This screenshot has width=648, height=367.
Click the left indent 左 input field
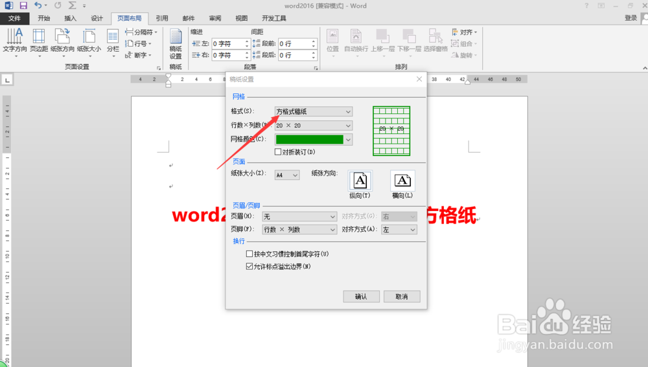pos(227,43)
